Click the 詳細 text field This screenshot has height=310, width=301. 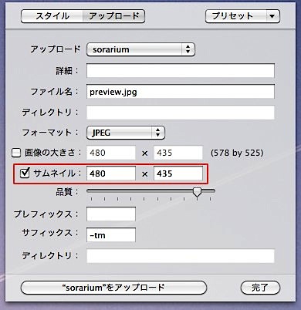[181, 71]
